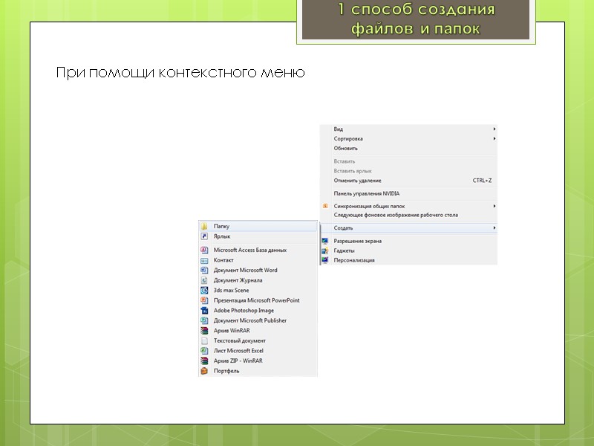Click the Текстовый документ blank page icon
Image resolution: width=594 pixels, height=446 pixels.
coord(204,340)
